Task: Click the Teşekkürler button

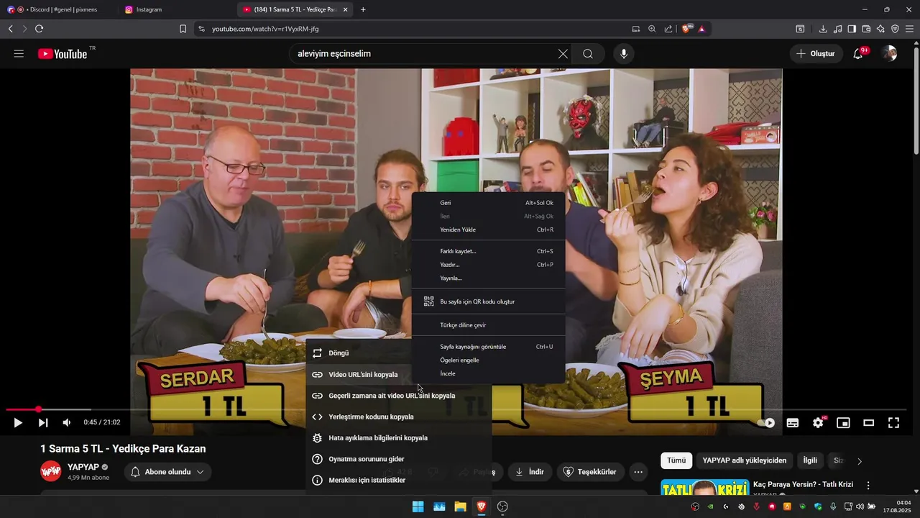Action: pyautogui.click(x=591, y=472)
